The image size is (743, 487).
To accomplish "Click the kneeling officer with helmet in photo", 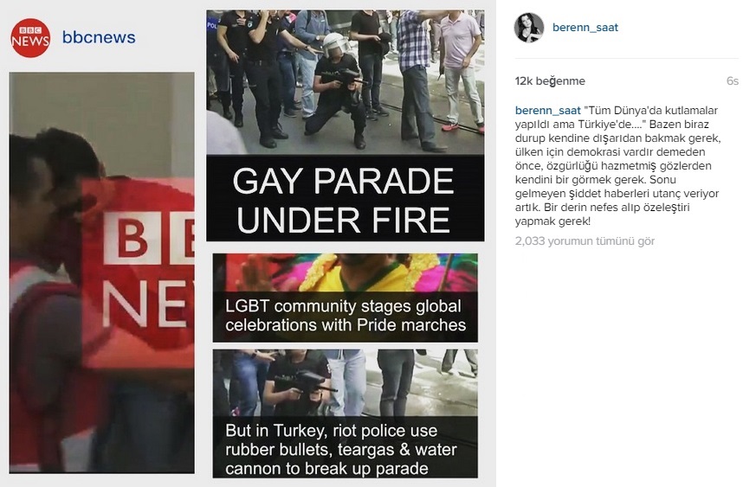I will pyautogui.click(x=337, y=90).
